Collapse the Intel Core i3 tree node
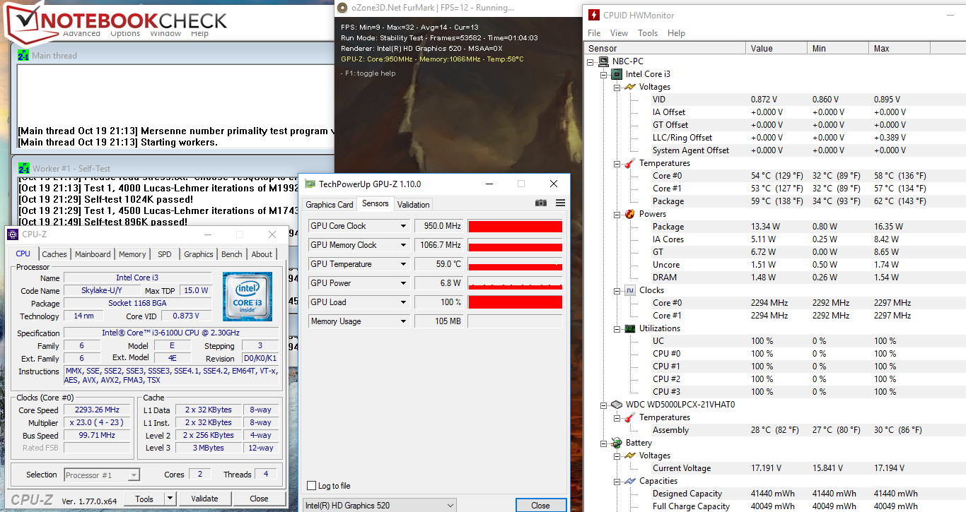The width and height of the screenshot is (966, 512). (x=604, y=74)
